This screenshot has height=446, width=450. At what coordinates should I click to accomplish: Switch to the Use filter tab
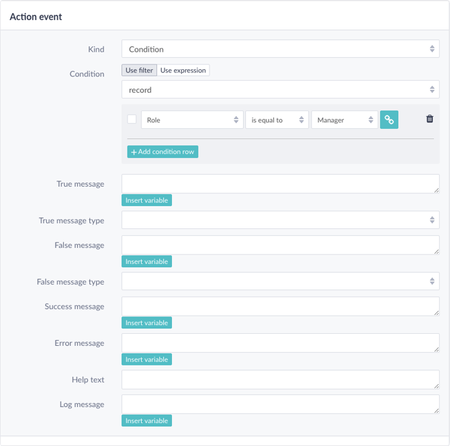(x=139, y=71)
